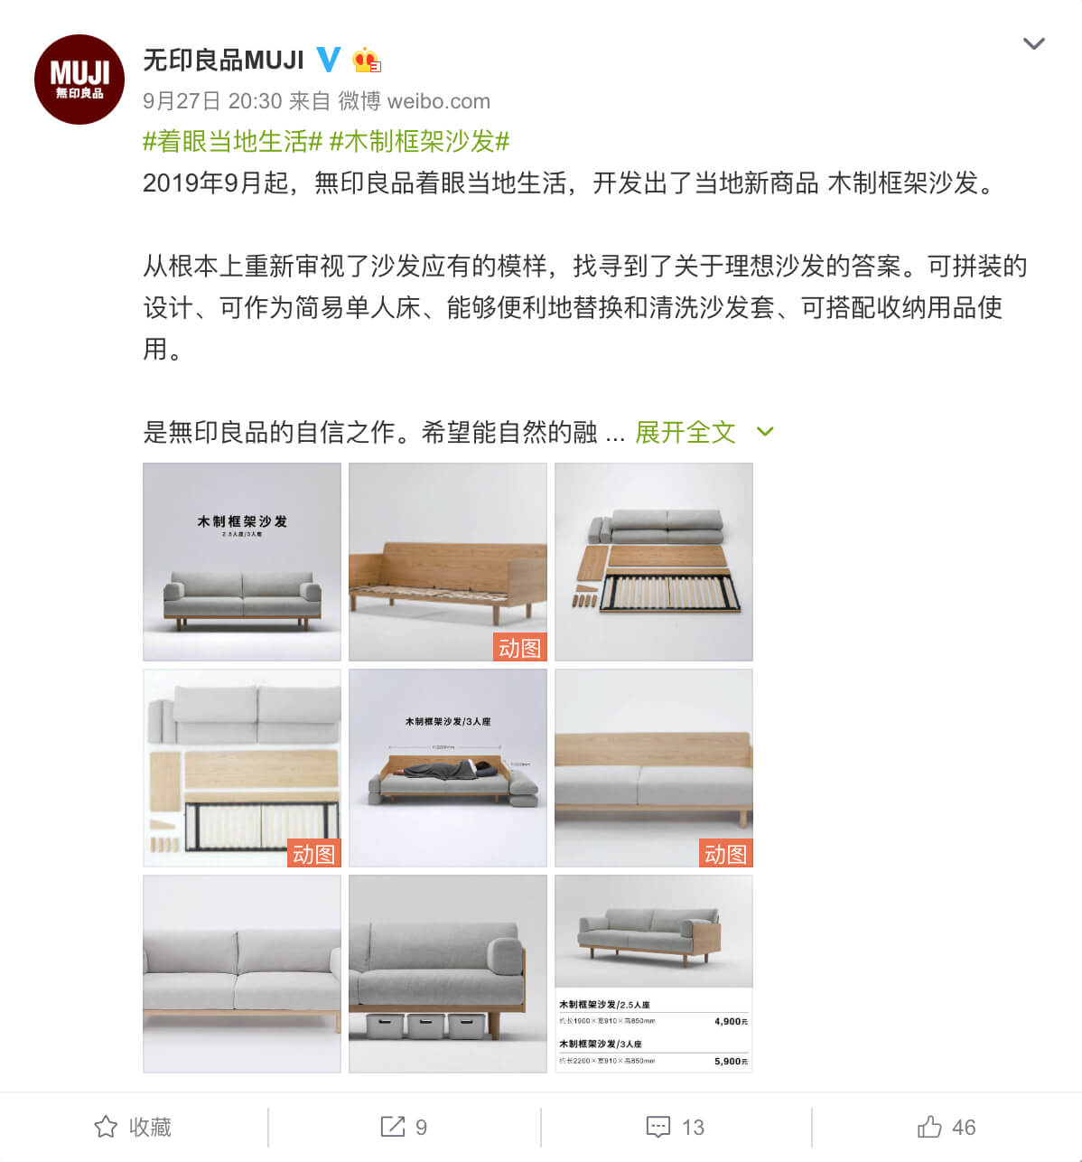Click the repost share icon
The image size is (1082, 1162).
point(393,1127)
